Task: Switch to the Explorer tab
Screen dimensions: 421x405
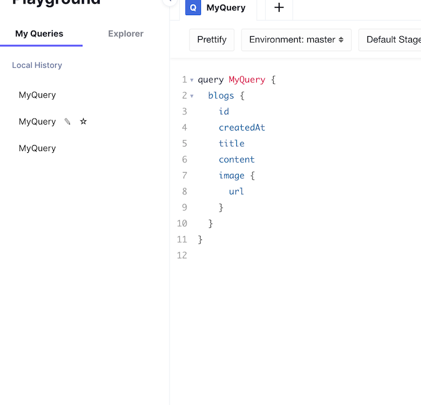Action: [126, 34]
